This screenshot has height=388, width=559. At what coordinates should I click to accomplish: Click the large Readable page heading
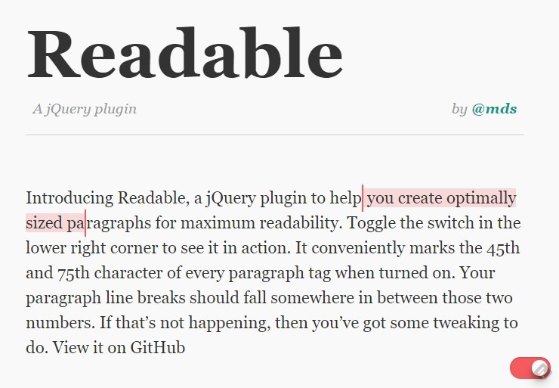coord(184,53)
